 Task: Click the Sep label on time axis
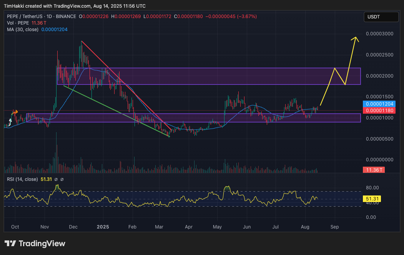click(x=334, y=227)
